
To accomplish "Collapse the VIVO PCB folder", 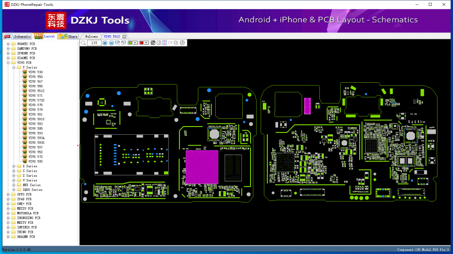I will (x=8, y=62).
